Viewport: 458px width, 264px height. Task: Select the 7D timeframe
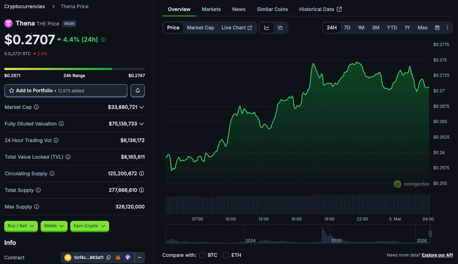[x=347, y=27]
